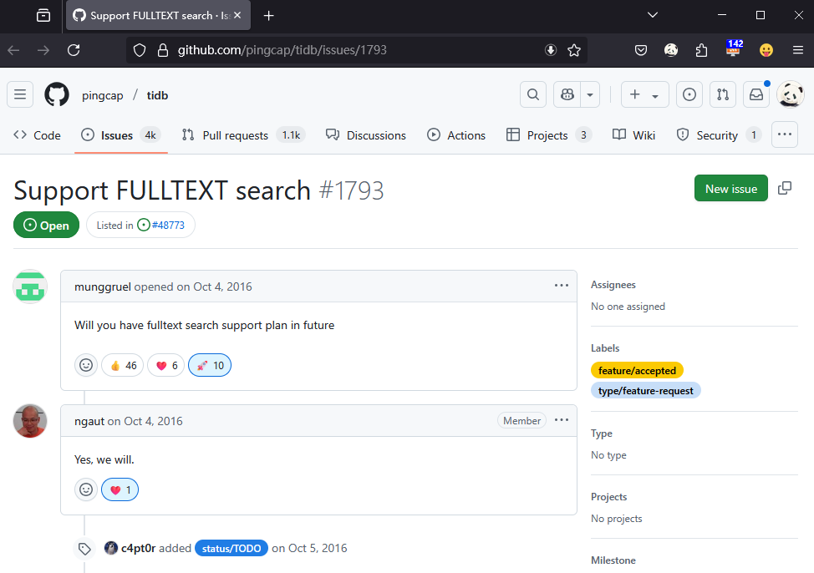814x573 pixels.
Task: Toggle thumbs up reaction with 46
Action: [x=123, y=365]
